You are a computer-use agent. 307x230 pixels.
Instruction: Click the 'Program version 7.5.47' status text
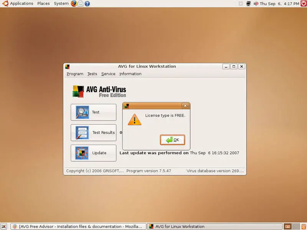(149, 171)
